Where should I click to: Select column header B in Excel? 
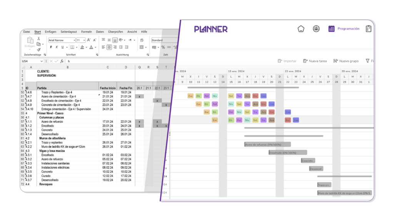pos(68,67)
